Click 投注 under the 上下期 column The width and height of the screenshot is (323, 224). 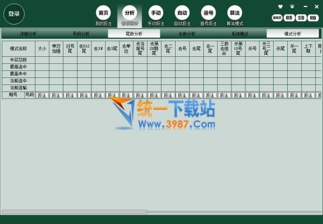pyautogui.click(x=308, y=95)
